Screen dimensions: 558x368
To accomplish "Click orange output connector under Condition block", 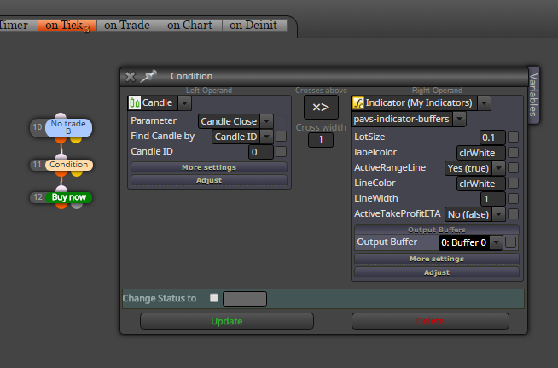I will [61, 173].
